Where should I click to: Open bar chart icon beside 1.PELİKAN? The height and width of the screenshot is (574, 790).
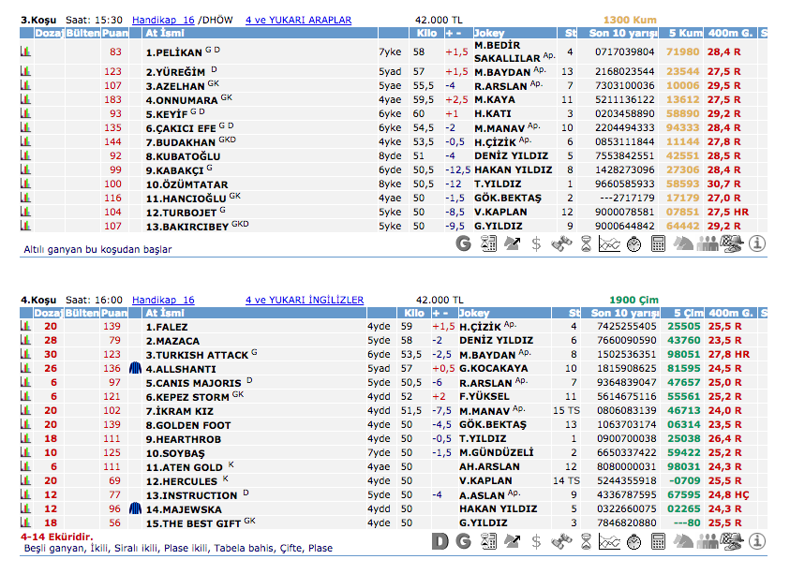click(26, 52)
